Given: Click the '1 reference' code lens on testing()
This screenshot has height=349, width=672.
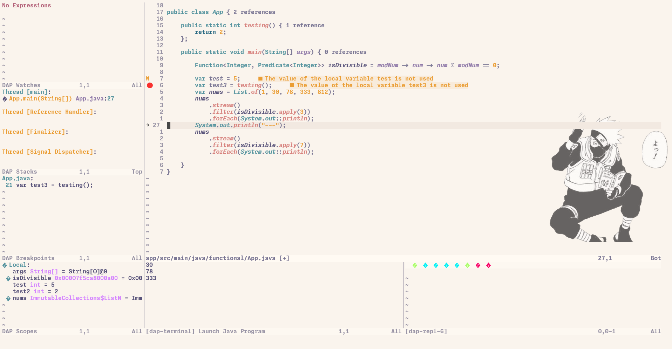Looking at the screenshot, I should pyautogui.click(x=305, y=25).
